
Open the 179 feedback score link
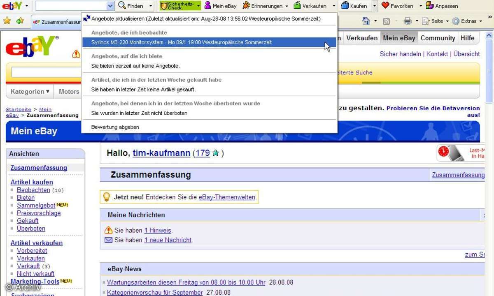click(x=203, y=153)
